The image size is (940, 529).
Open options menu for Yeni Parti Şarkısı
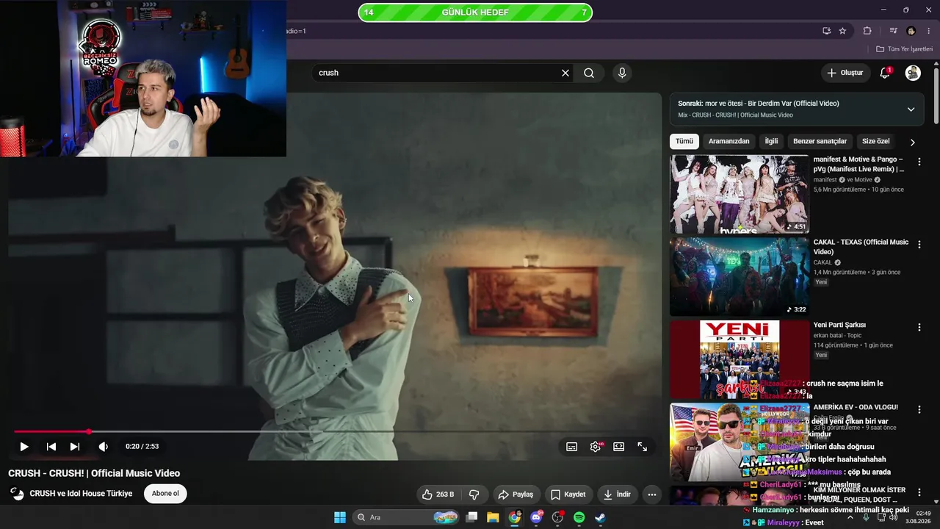click(919, 327)
